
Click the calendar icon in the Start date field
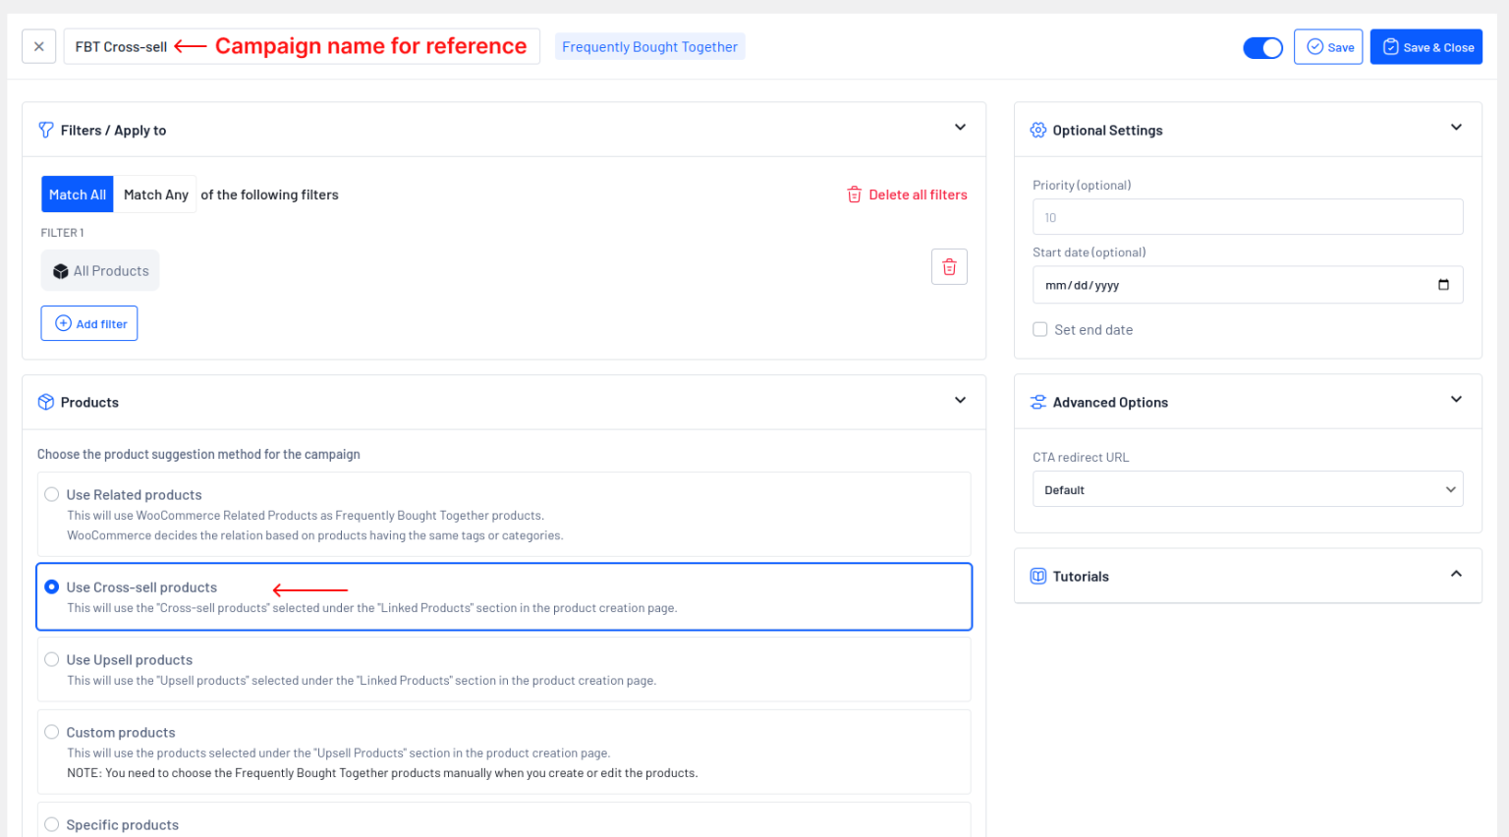[1443, 285]
